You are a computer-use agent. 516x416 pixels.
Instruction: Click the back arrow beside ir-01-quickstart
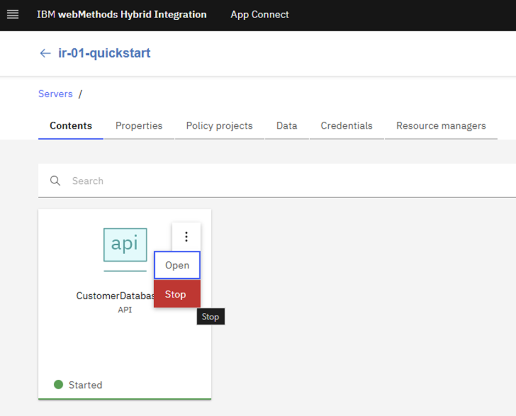click(x=45, y=53)
